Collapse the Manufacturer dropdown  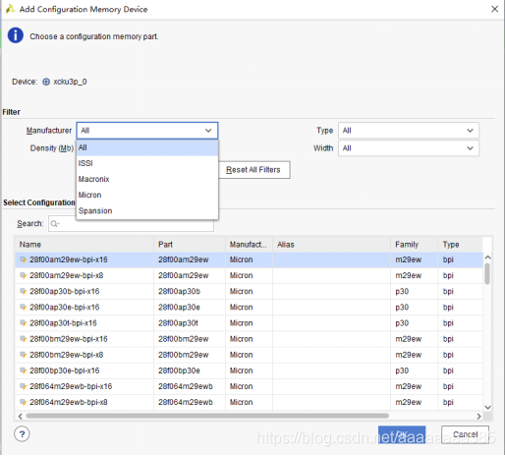point(208,131)
